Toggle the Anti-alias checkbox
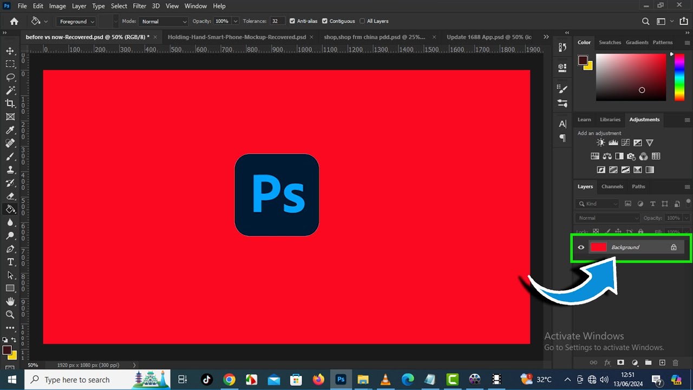The width and height of the screenshot is (693, 390). pyautogui.click(x=292, y=21)
